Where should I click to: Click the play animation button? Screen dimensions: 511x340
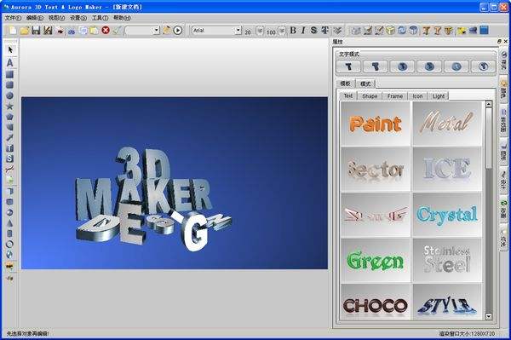[x=178, y=31]
